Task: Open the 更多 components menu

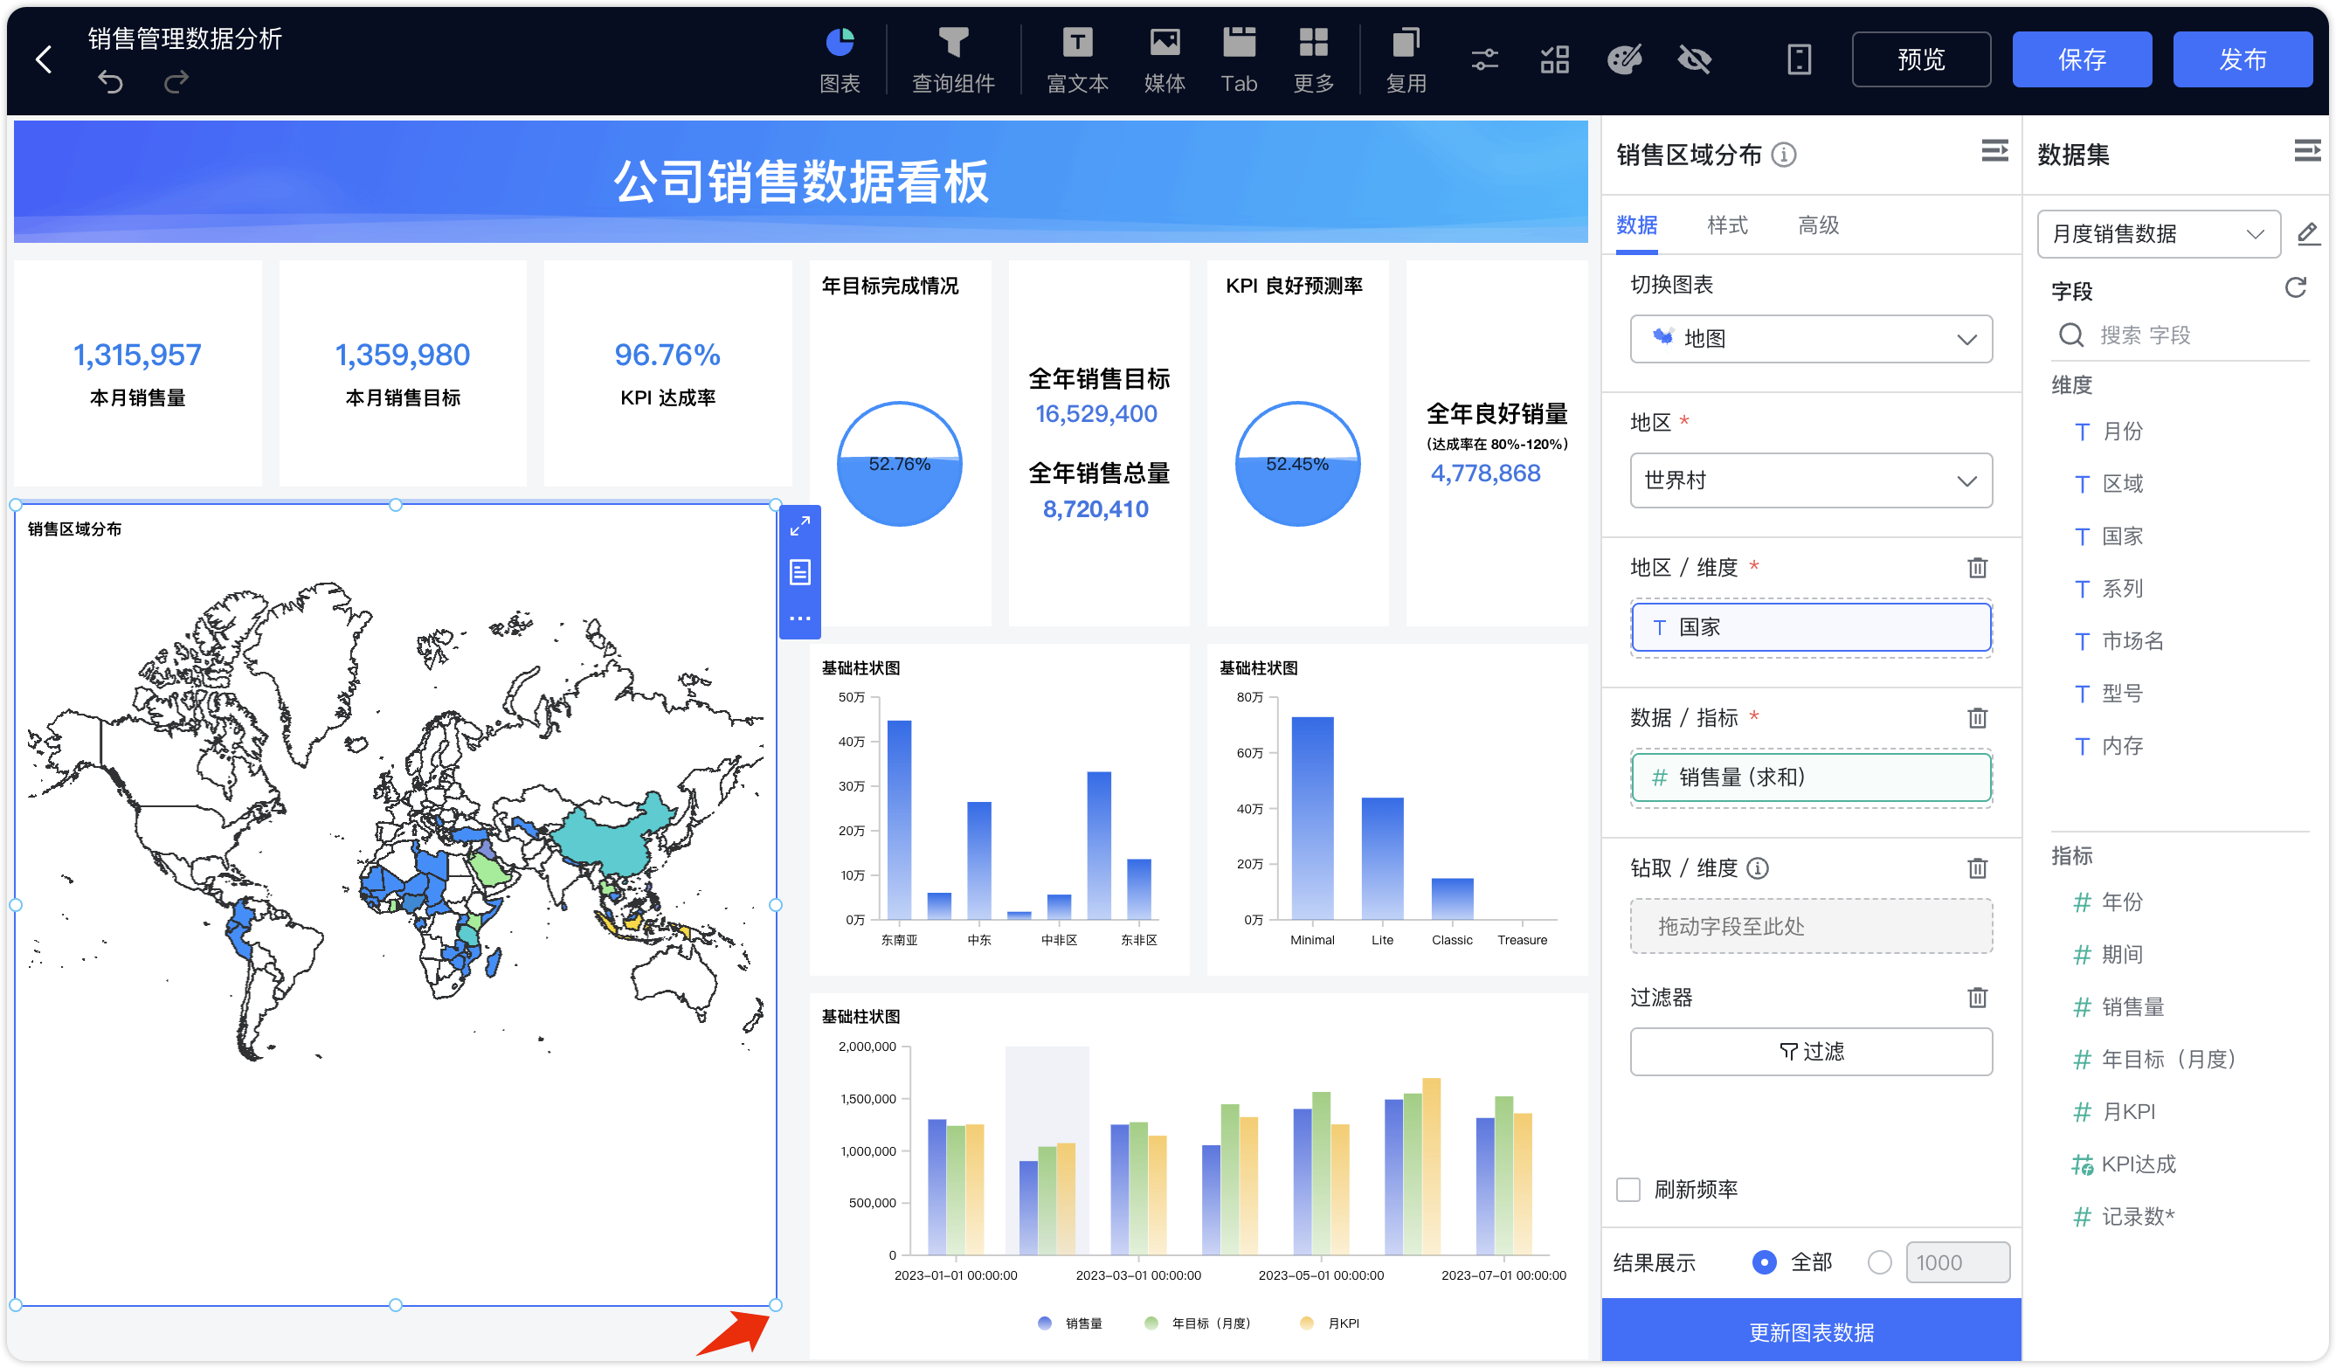Action: point(1314,60)
